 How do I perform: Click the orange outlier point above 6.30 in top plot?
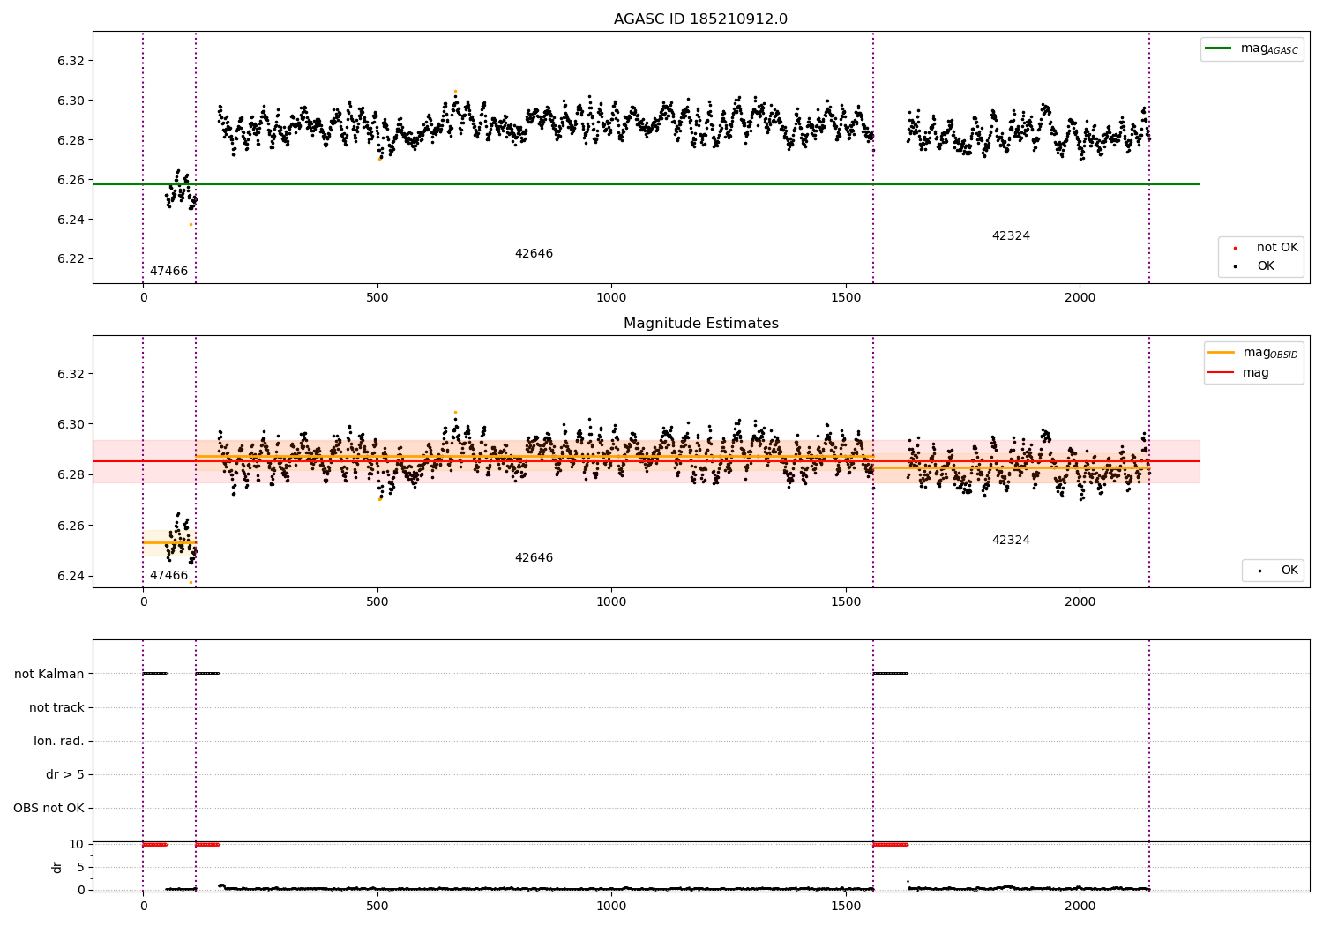pyautogui.click(x=455, y=92)
